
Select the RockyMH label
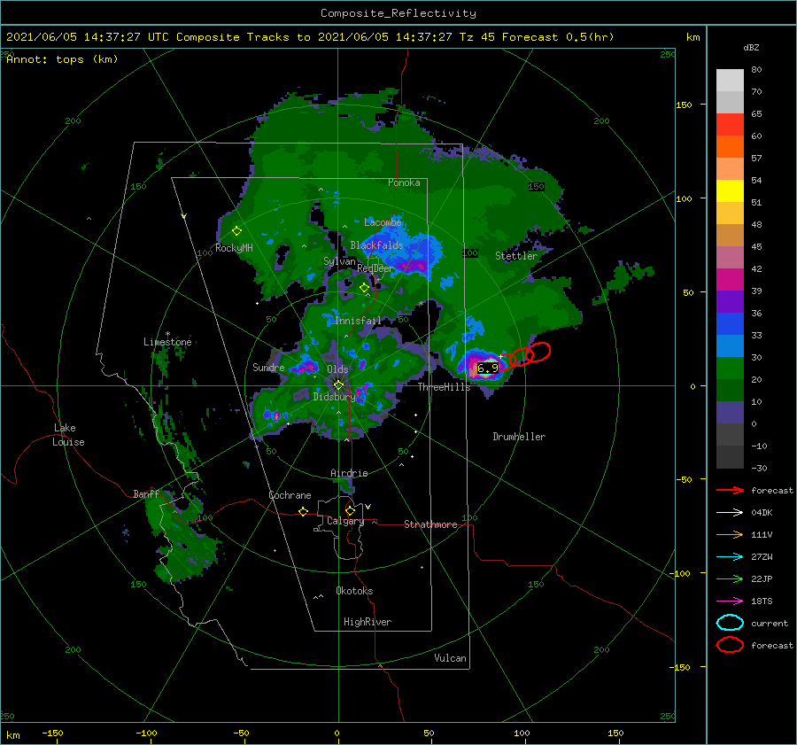point(234,248)
